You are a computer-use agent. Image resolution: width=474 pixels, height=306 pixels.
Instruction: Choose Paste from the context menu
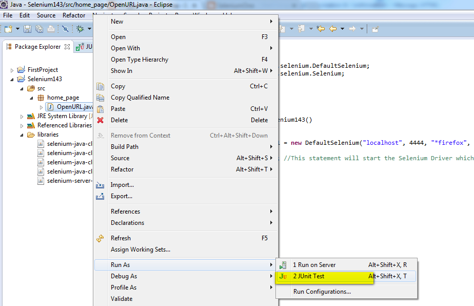point(185,109)
